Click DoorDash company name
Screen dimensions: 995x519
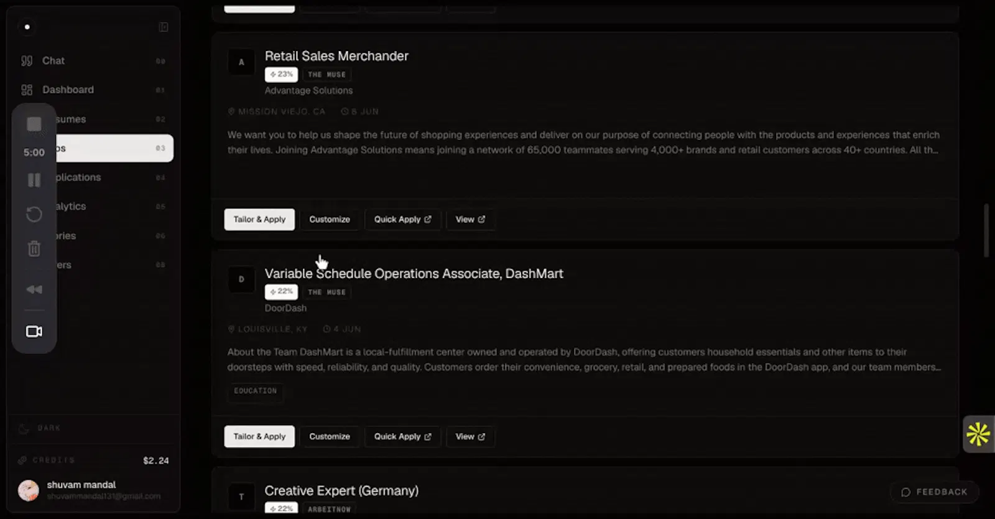pyautogui.click(x=285, y=308)
